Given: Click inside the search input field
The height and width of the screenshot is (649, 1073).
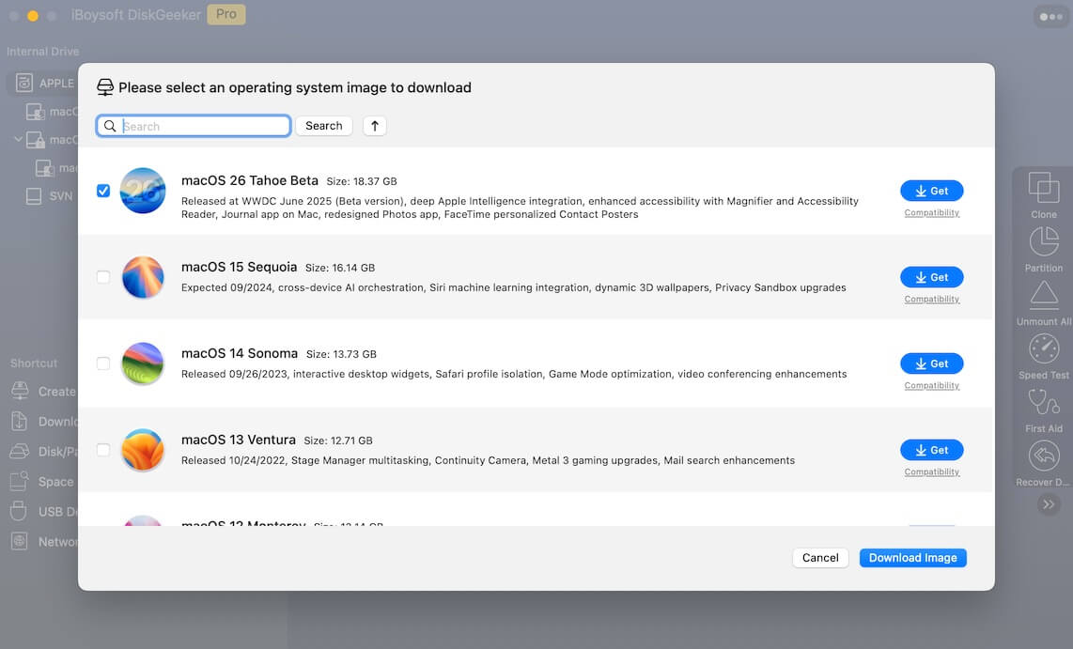Looking at the screenshot, I should coord(193,125).
